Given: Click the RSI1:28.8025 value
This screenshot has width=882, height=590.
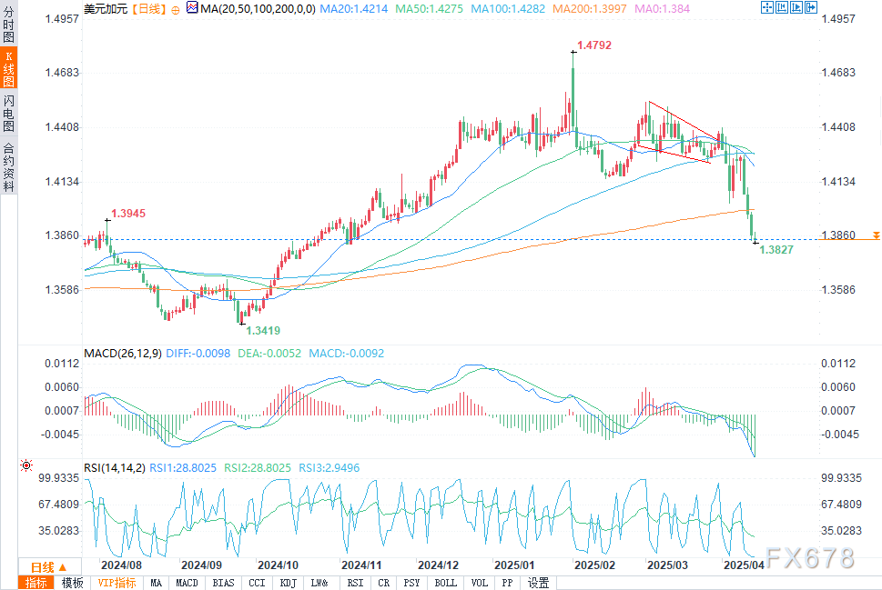Looking at the screenshot, I should 183,468.
